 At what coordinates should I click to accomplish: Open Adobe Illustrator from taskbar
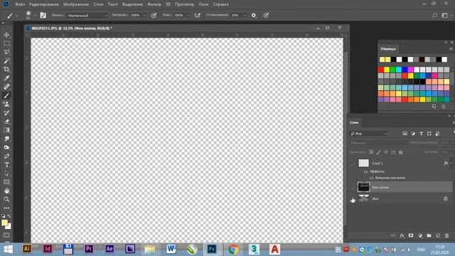(x=27, y=249)
